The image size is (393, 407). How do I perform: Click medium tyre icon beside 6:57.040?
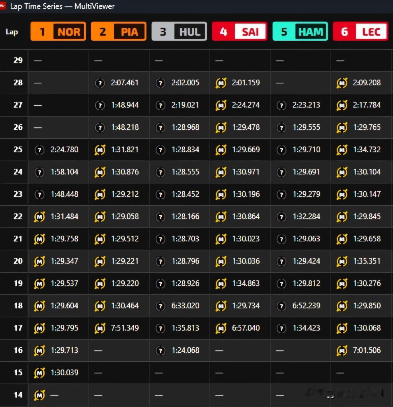(x=221, y=328)
